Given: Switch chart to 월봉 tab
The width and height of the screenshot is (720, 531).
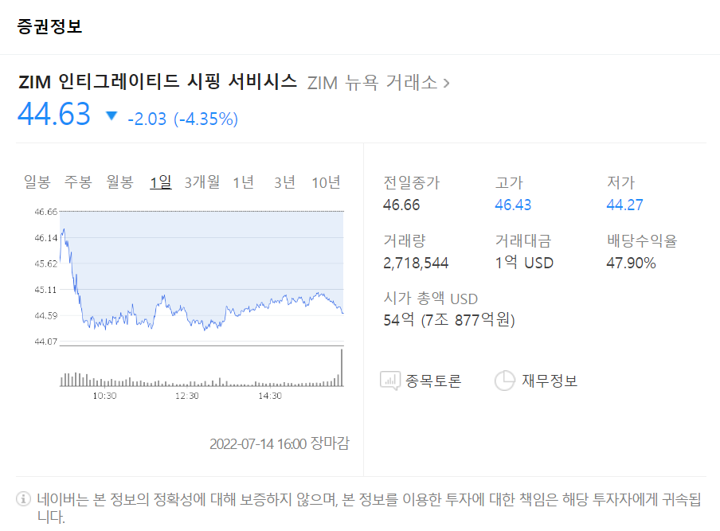Looking at the screenshot, I should [x=119, y=182].
